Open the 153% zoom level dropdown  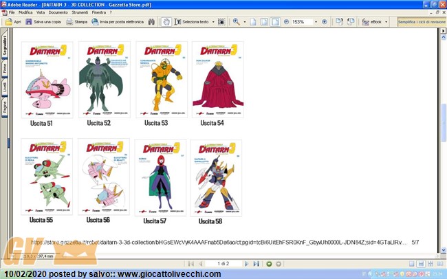pos(316,22)
